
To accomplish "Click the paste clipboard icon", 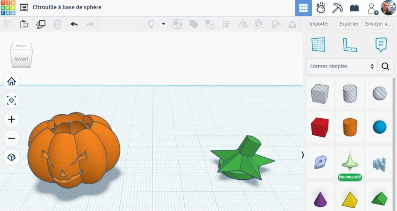I will tap(24, 24).
